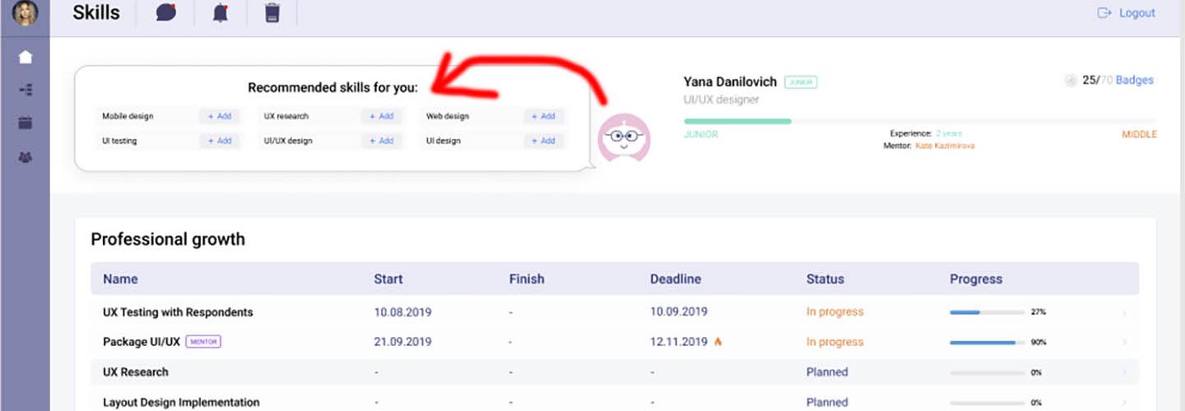Screen dimensions: 1185x411
Task: Go to home in sidebar
Action: (26, 57)
